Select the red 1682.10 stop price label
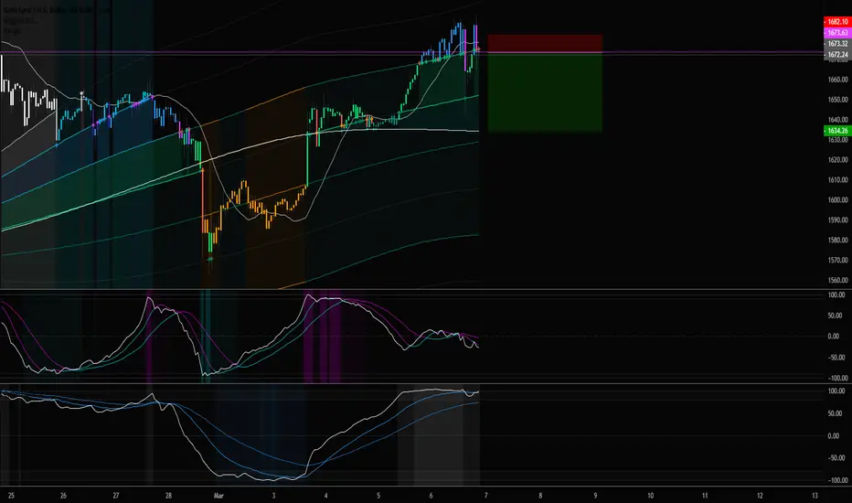Viewport: 852px width, 503px height. [x=837, y=22]
